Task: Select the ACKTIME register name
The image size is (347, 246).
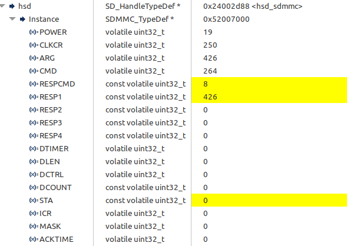Action: (x=56, y=239)
